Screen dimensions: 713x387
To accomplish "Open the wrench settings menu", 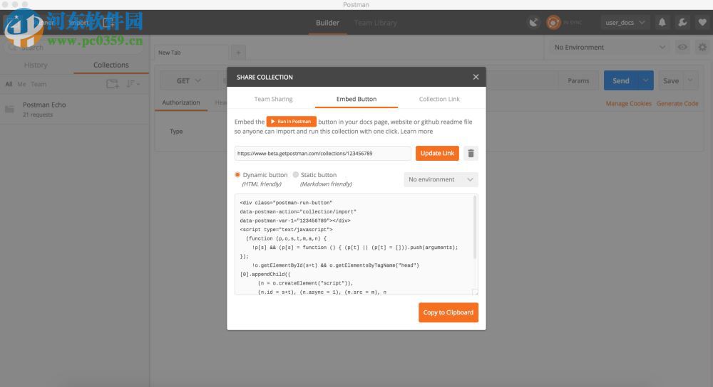I will (x=682, y=22).
